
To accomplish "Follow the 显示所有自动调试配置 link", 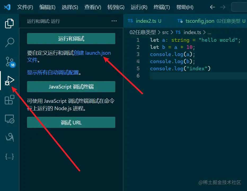I will (x=53, y=72).
